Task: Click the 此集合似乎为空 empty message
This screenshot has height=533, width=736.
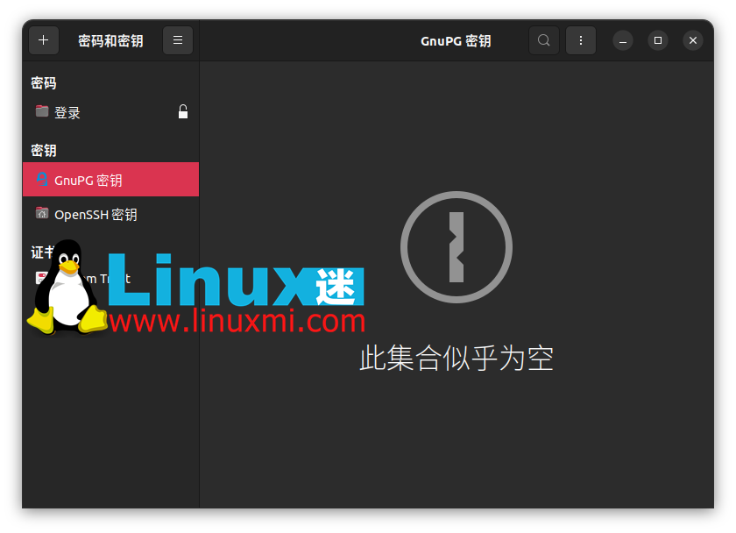Action: tap(456, 359)
